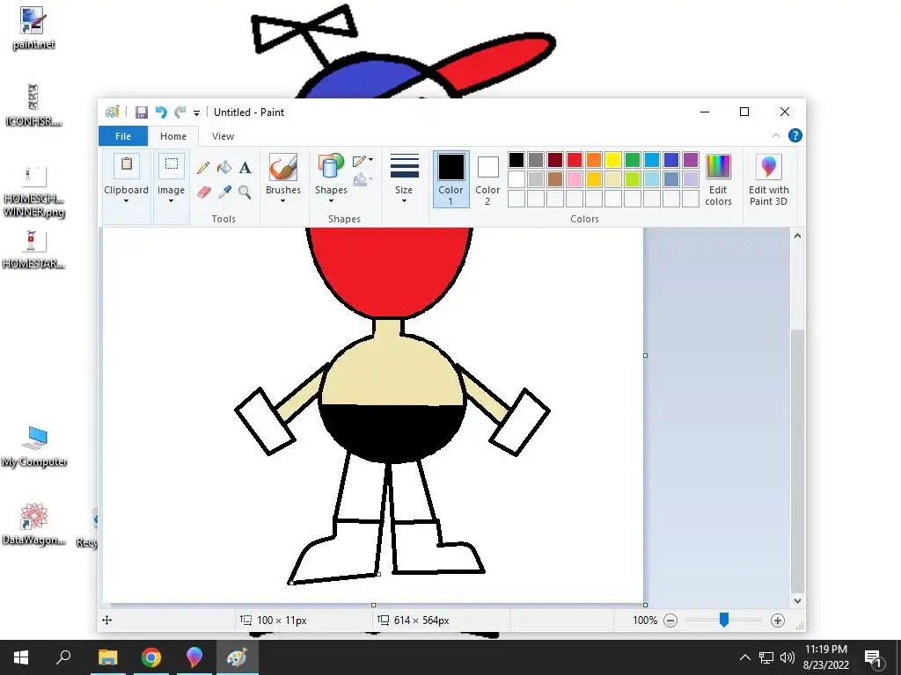
Task: Open the DataWagon desktop shortcut
Action: pyautogui.click(x=33, y=524)
